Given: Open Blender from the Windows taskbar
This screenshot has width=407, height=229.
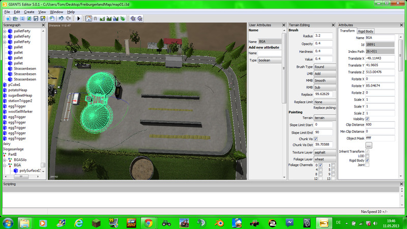Looking at the screenshot, I should tap(220, 223).
